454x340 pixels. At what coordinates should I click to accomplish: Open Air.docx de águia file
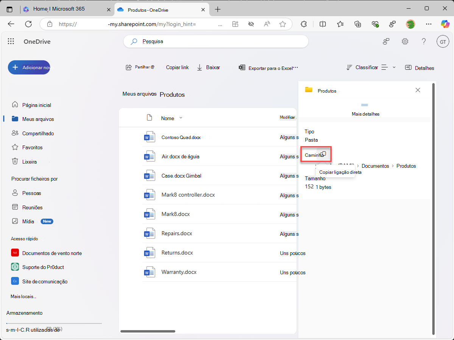pos(180,156)
